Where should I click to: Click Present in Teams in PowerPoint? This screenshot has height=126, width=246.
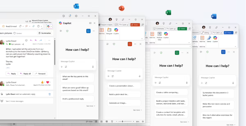[x=106, y=25]
